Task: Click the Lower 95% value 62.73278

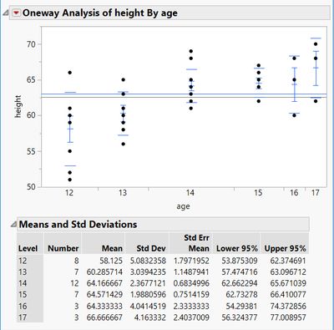Action: [242, 294]
